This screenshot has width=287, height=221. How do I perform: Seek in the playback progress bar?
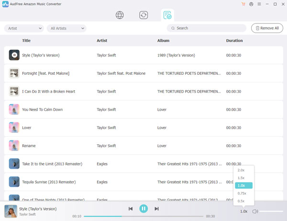pyautogui.click(x=143, y=216)
